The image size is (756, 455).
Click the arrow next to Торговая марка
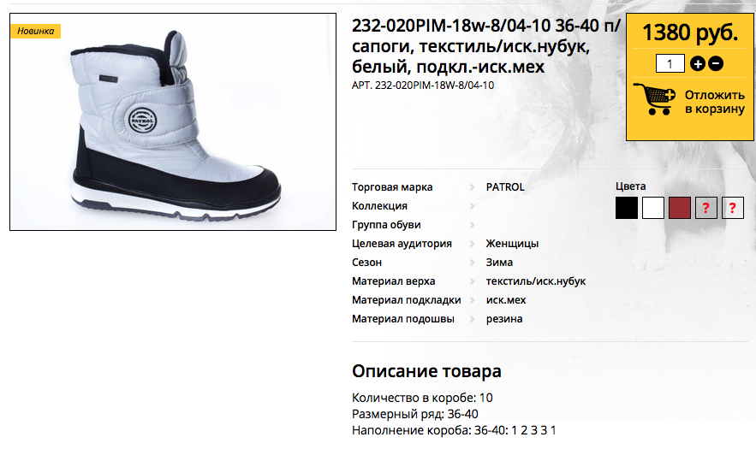(472, 187)
